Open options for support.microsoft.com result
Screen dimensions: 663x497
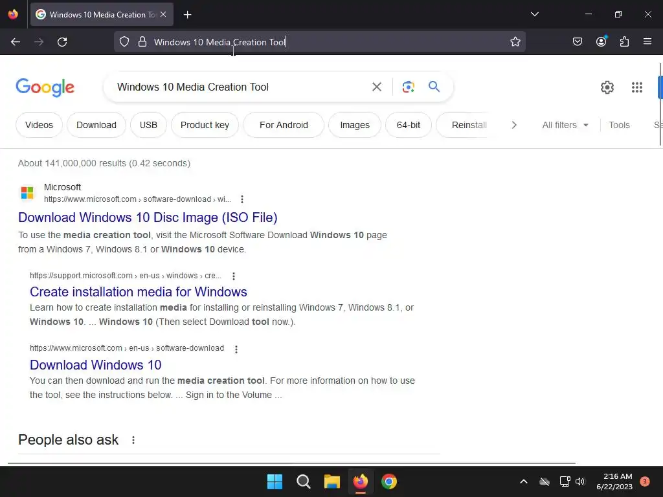(233, 276)
